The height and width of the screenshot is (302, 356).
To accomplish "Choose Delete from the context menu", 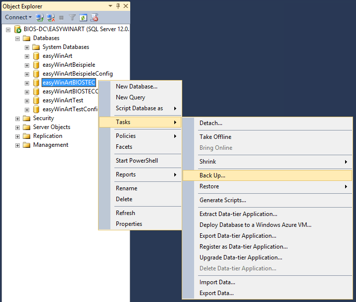I will (140, 199).
